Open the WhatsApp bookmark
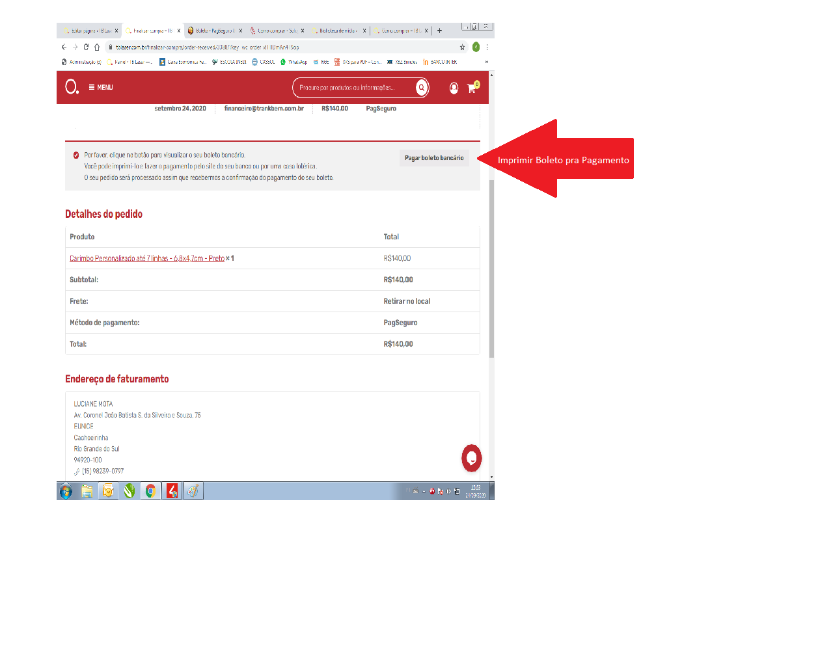 [x=294, y=62]
